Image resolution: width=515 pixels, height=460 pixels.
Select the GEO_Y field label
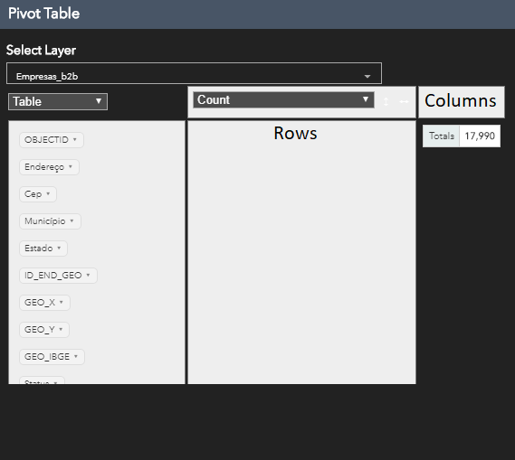tap(40, 330)
